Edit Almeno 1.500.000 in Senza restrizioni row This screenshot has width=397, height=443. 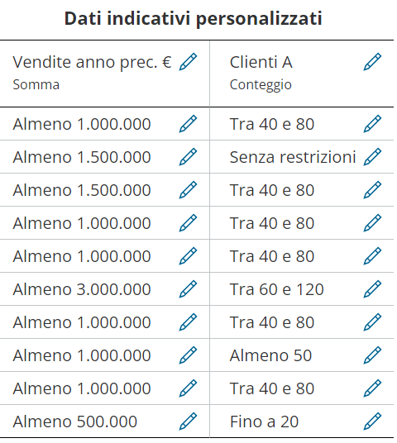click(x=188, y=156)
